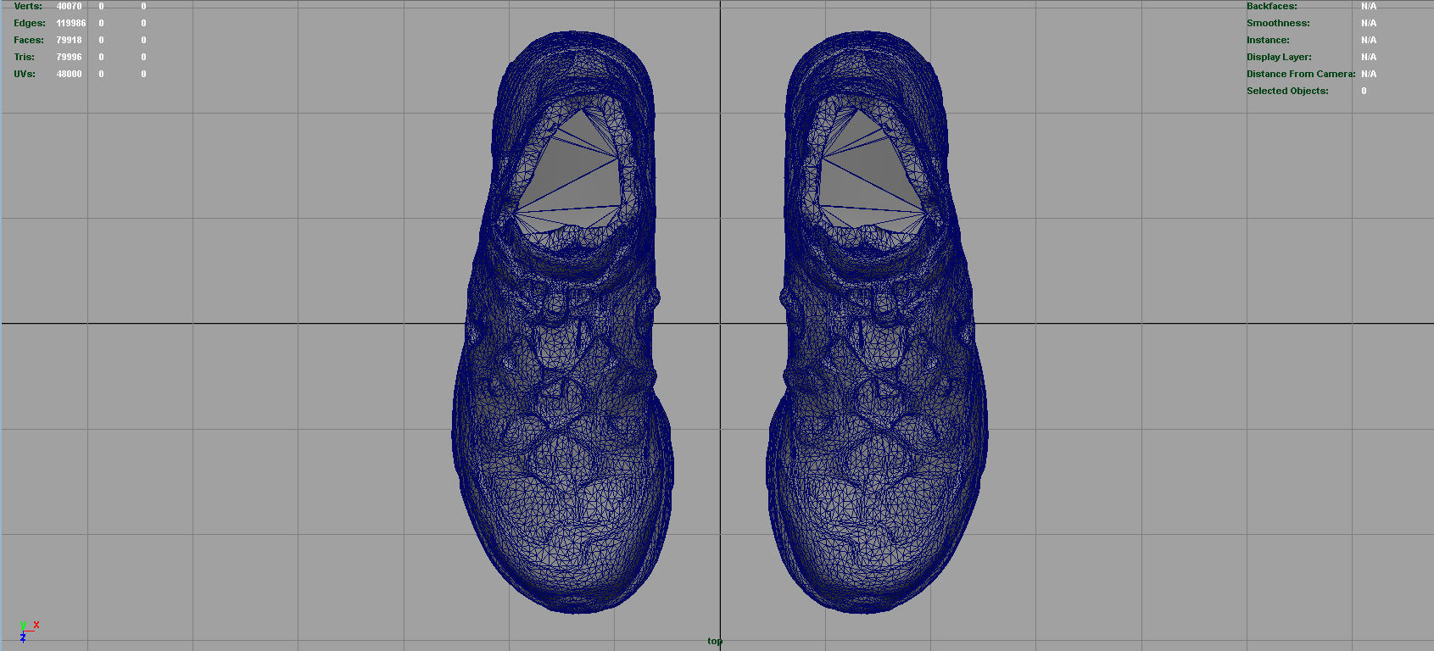Viewport: 1434px width, 651px height.
Task: Click the "top" camera view label
Action: pyautogui.click(x=715, y=641)
